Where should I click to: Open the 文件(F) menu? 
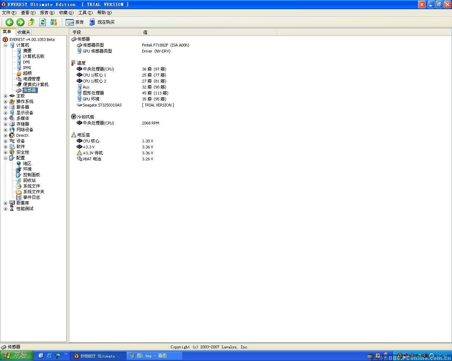pos(9,13)
